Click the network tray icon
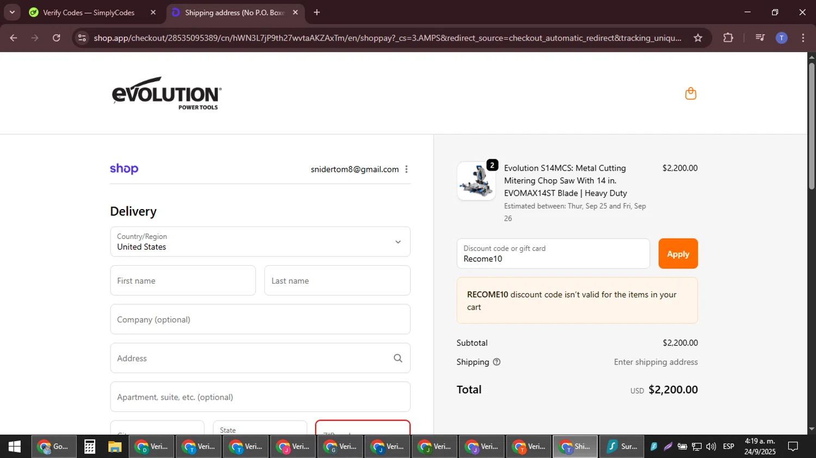The width and height of the screenshot is (816, 458). (x=696, y=447)
